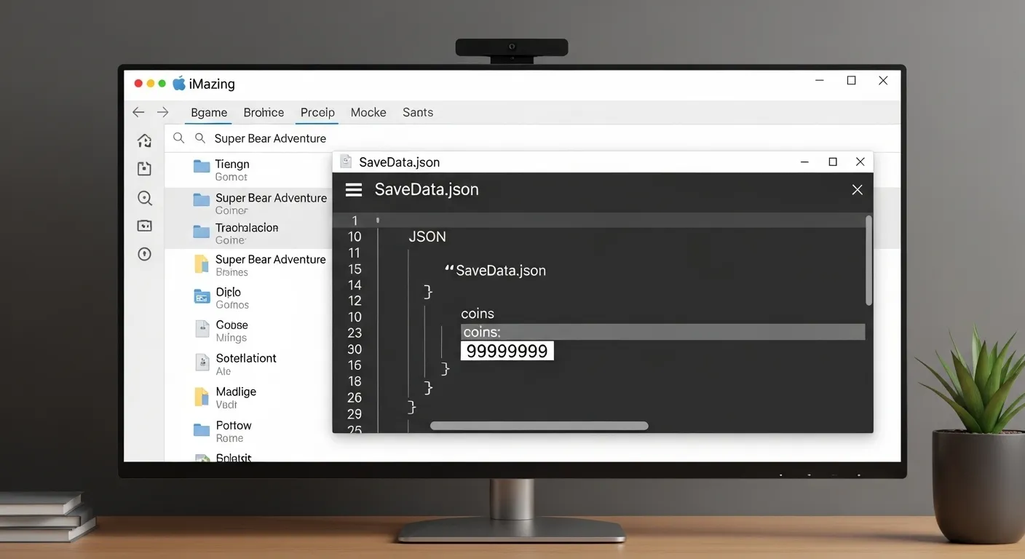Click the editor vertical scrollbar
This screenshot has height=559, width=1025.
[x=868, y=261]
